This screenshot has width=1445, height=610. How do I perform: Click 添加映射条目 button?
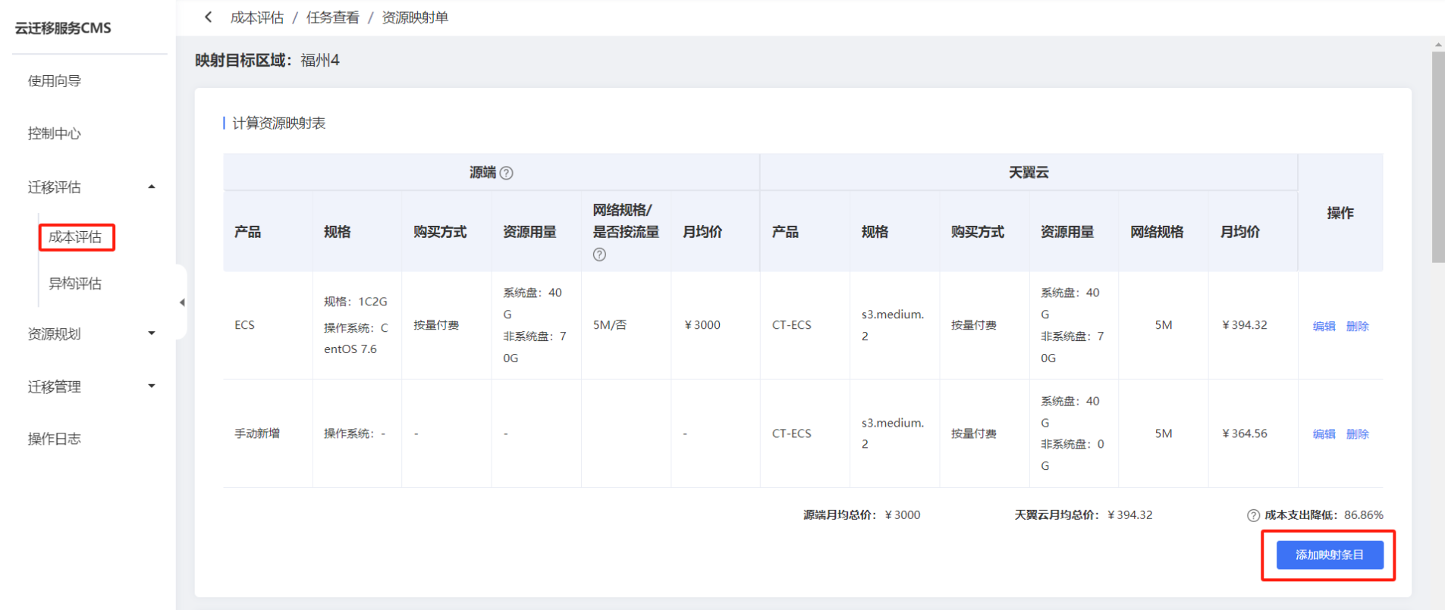[x=1329, y=555]
